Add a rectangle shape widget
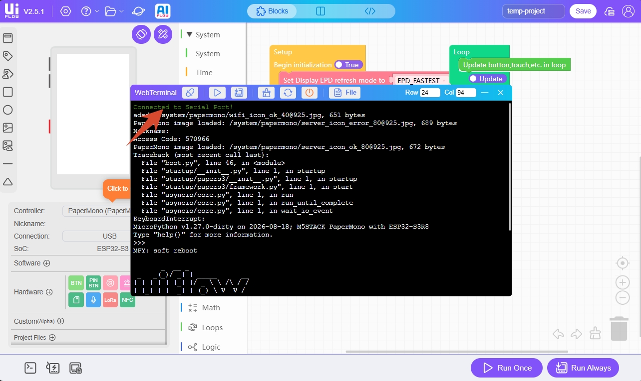The height and width of the screenshot is (381, 641). pos(7,92)
